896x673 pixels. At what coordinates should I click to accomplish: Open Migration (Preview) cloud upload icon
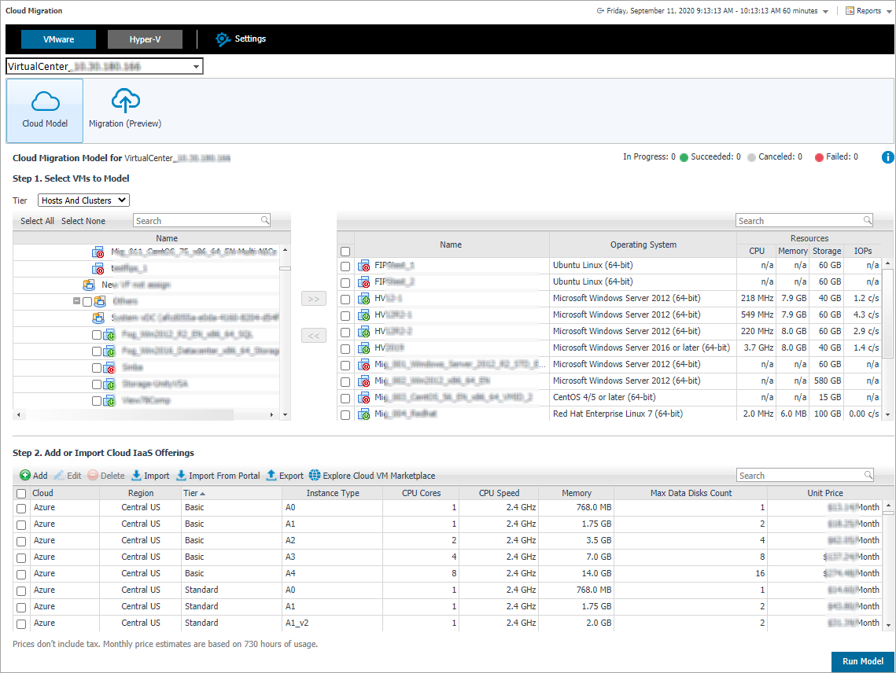click(x=125, y=101)
